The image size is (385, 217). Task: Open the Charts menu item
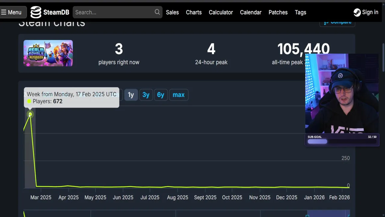tap(194, 12)
